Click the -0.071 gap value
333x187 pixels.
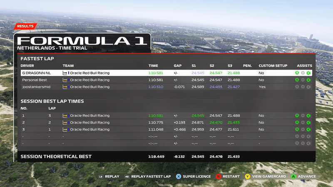(179, 87)
